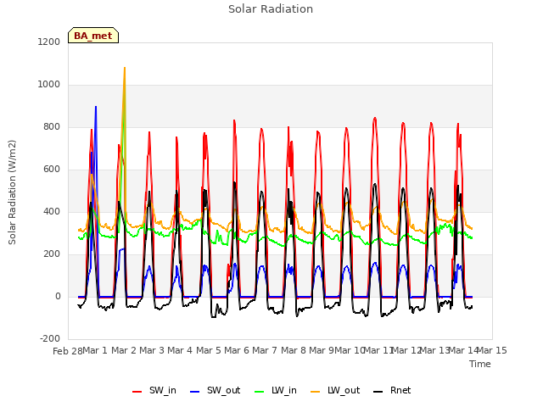Click the 600 y-axis tick label
This screenshot has height=407, width=543.
click(x=52, y=170)
